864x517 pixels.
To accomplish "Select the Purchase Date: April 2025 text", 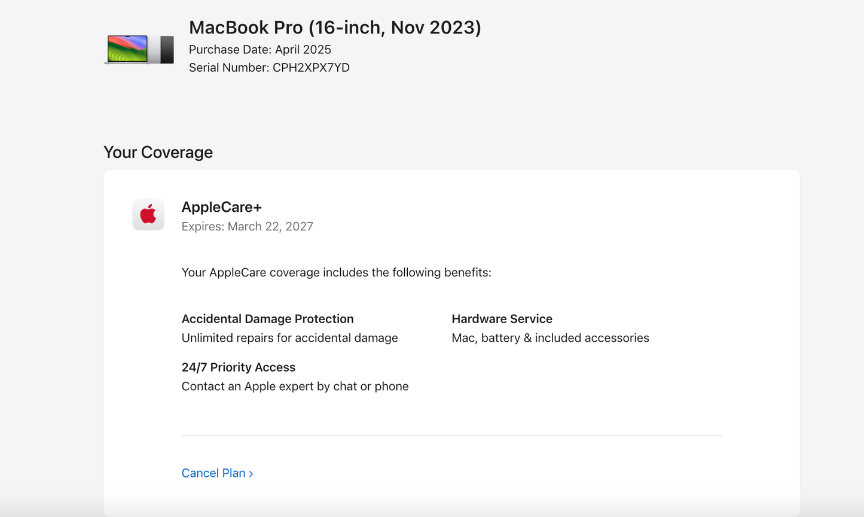I will 260,50.
